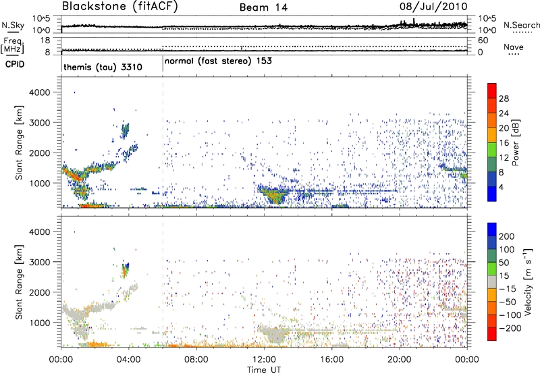The width and height of the screenshot is (540, 374).
Task: Click the "1000" tick in velocity panel
Action: tap(39, 323)
